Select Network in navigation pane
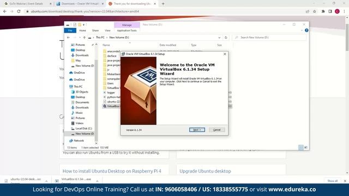This screenshot has width=349, height=196. click(x=79, y=140)
